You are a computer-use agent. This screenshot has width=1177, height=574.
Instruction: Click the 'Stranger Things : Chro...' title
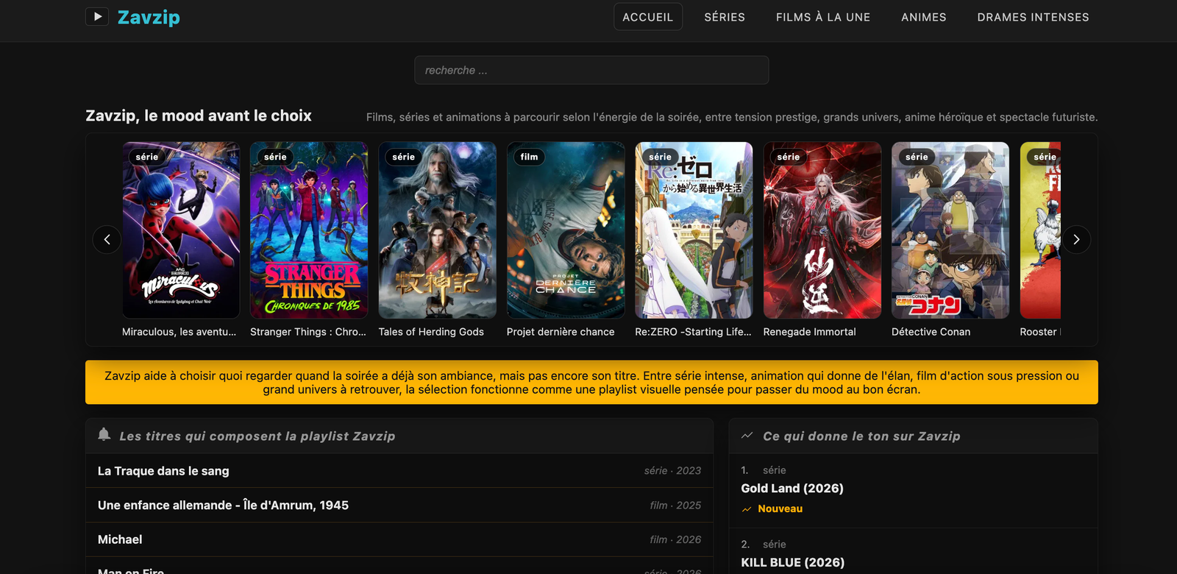point(308,332)
